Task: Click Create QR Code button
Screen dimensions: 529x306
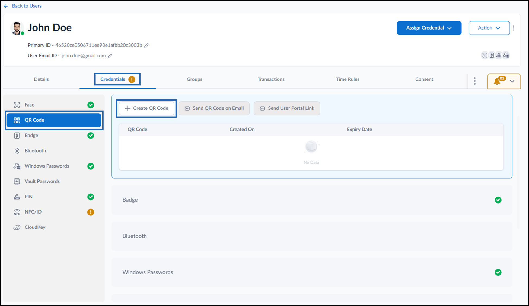Action: (146, 108)
